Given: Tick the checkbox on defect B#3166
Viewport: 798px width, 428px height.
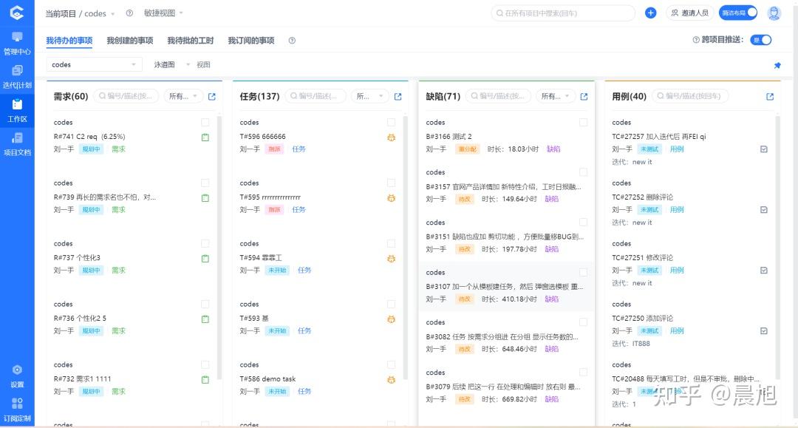Looking at the screenshot, I should pos(583,123).
